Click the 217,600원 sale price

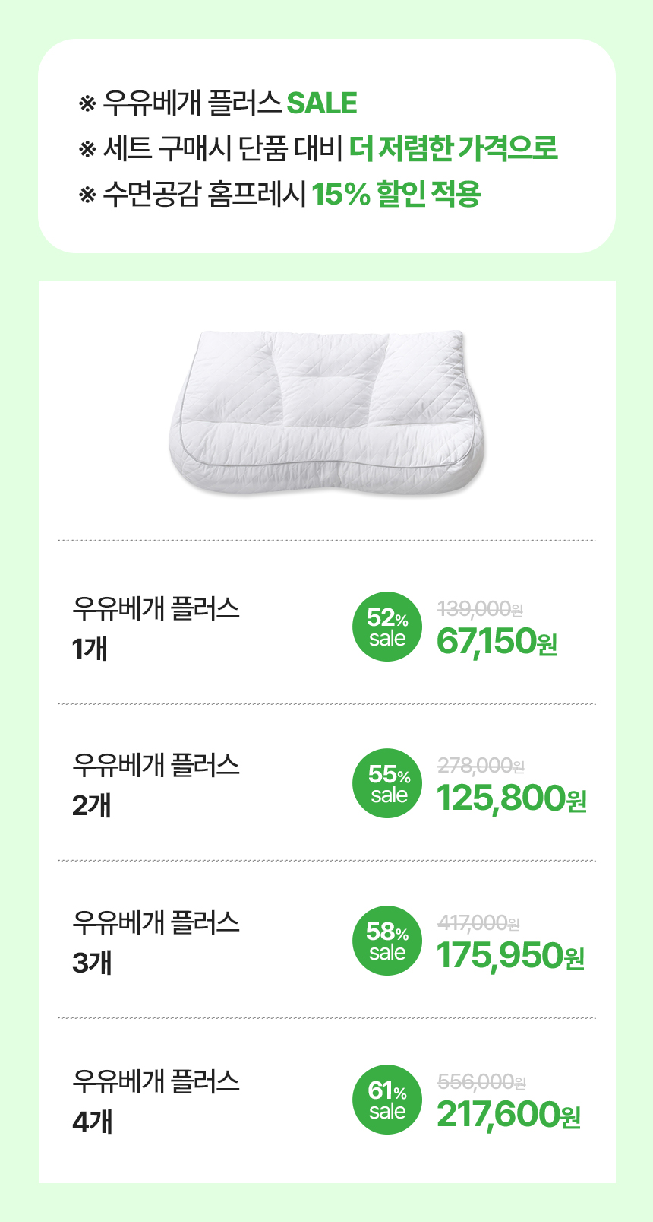[x=509, y=1115]
